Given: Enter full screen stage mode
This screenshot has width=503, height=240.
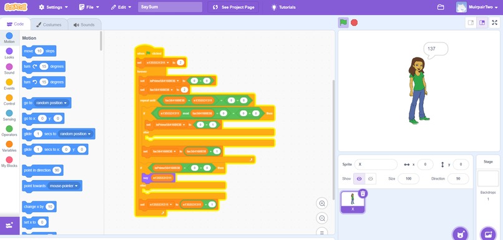Looking at the screenshot, I should tap(494, 22).
